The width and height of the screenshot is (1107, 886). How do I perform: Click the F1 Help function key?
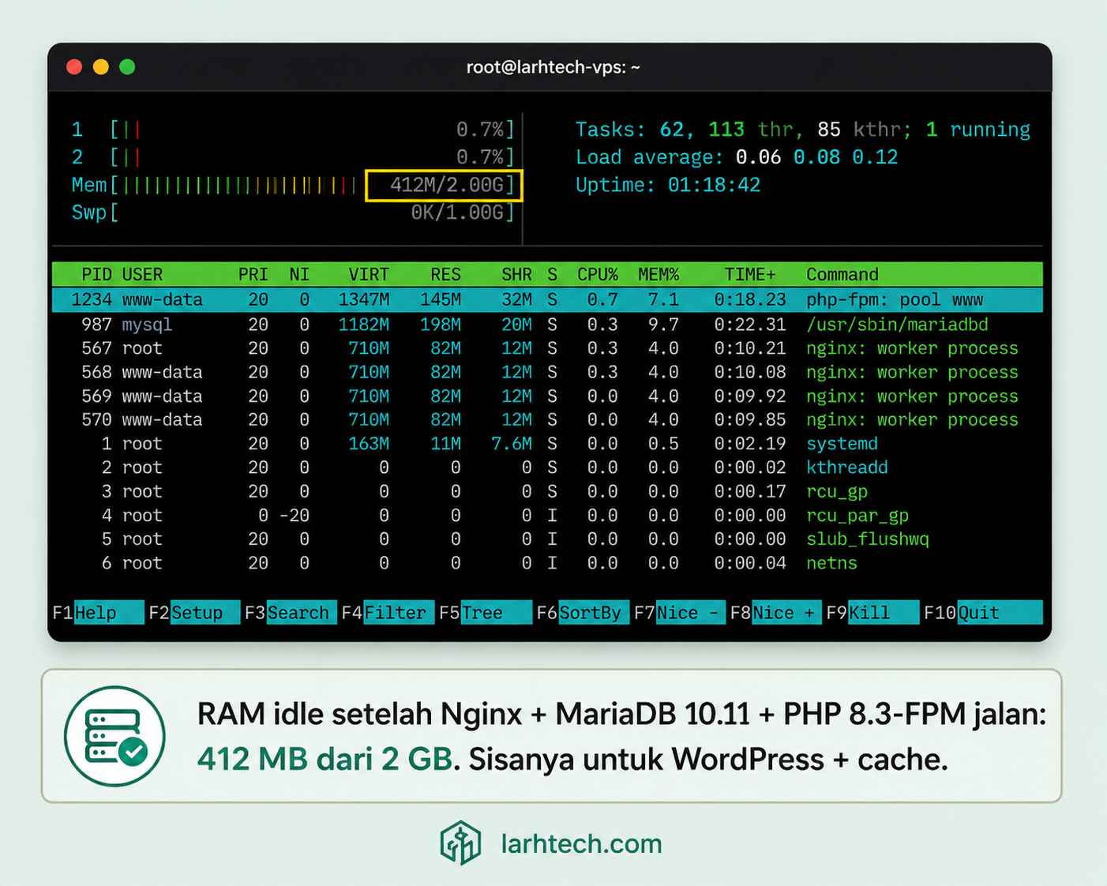click(x=98, y=613)
